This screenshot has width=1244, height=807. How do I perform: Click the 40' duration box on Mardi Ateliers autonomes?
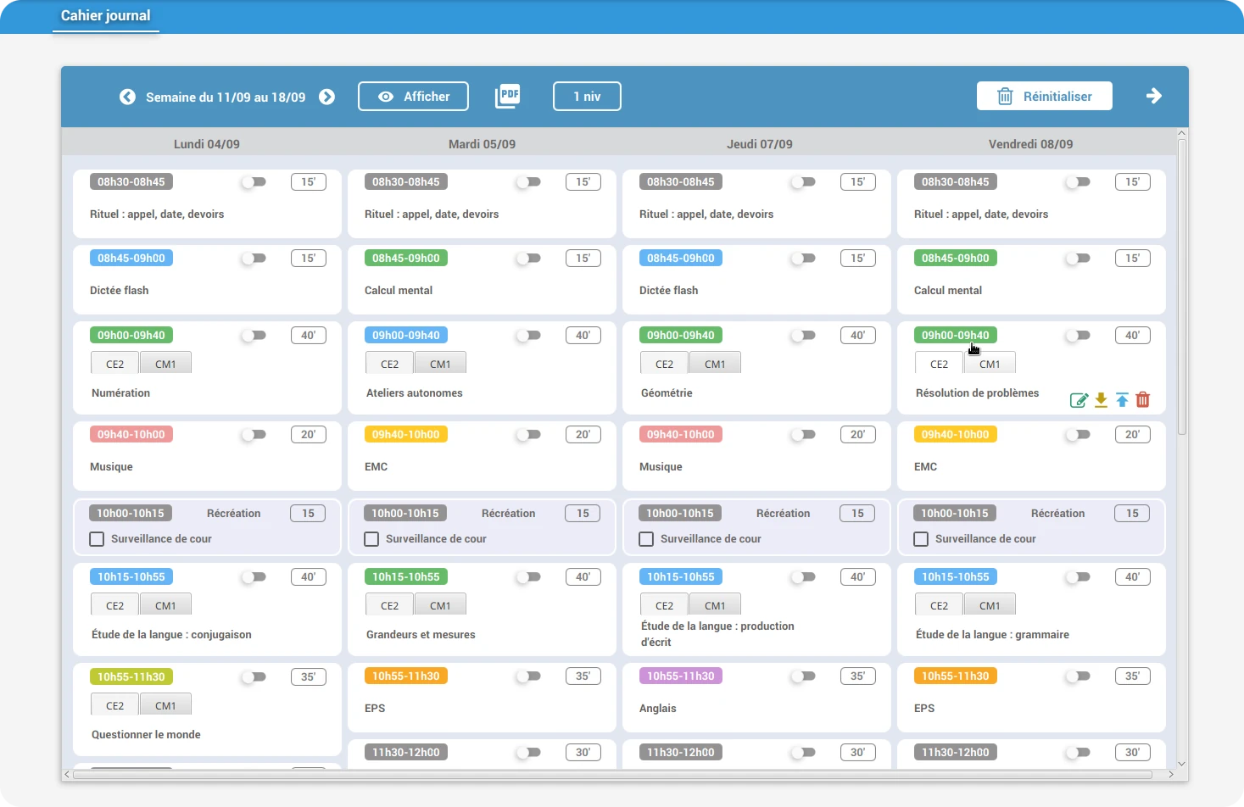tap(583, 336)
